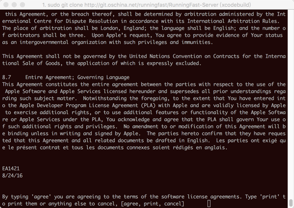Click 'Les parties ont exigé' French text
Image resolution: width=294 pixels, height=208 pixels.
click(x=246, y=140)
